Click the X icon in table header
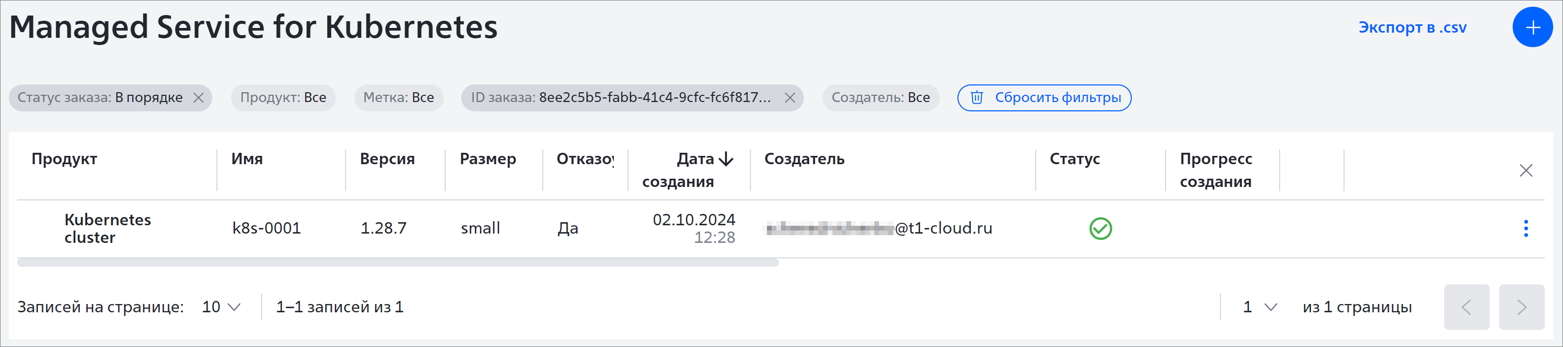This screenshot has width=1563, height=347. pos(1526,170)
